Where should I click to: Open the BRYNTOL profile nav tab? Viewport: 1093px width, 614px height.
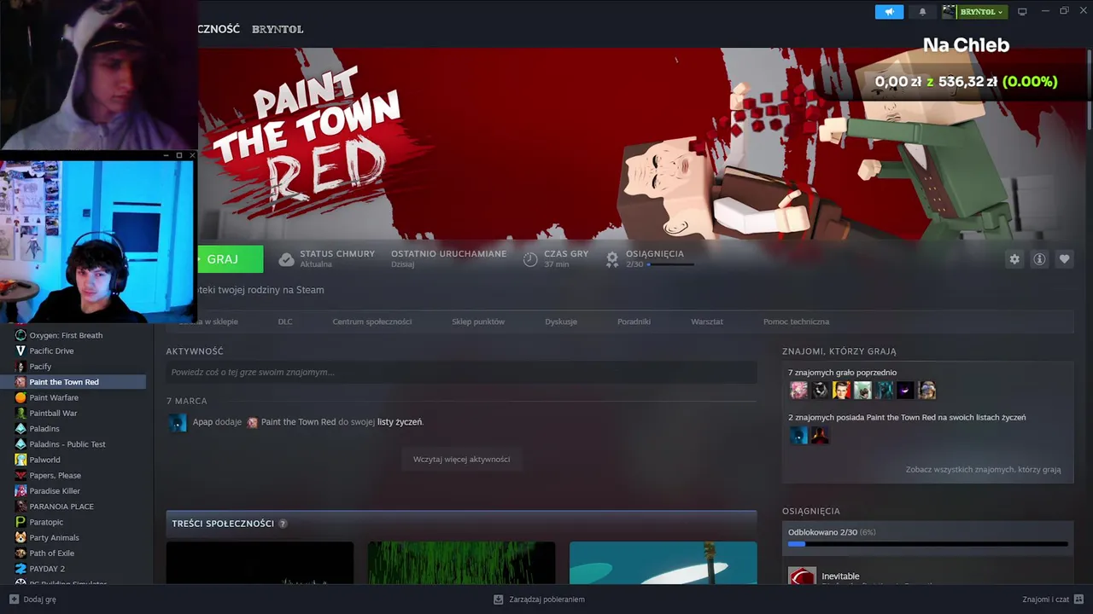tap(278, 29)
